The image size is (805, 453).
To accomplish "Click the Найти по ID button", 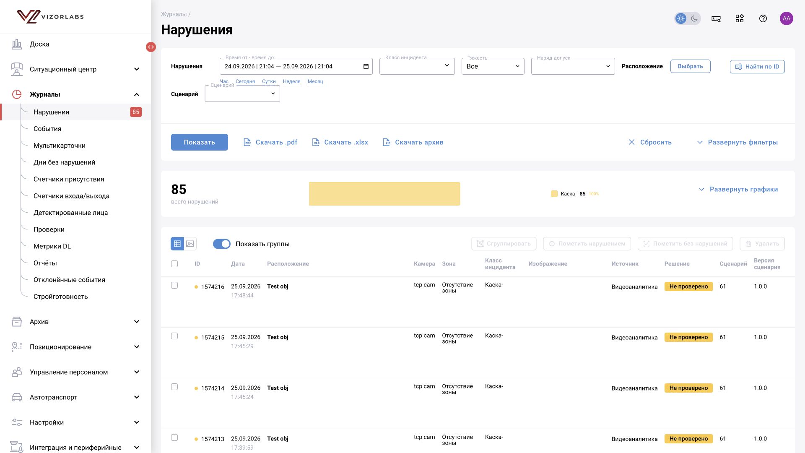I will [x=757, y=67].
